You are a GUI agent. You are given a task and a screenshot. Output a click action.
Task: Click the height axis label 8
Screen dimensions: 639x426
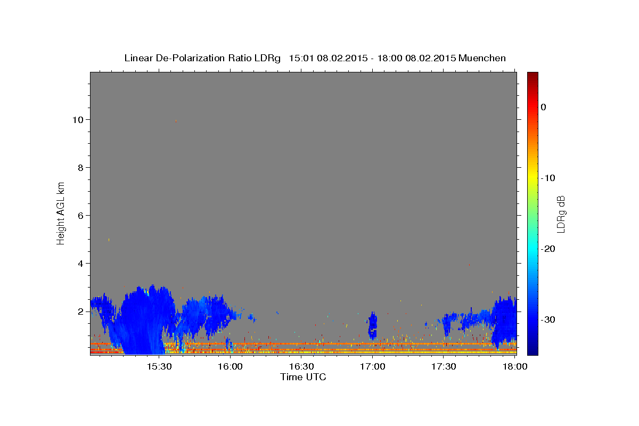tap(81, 167)
